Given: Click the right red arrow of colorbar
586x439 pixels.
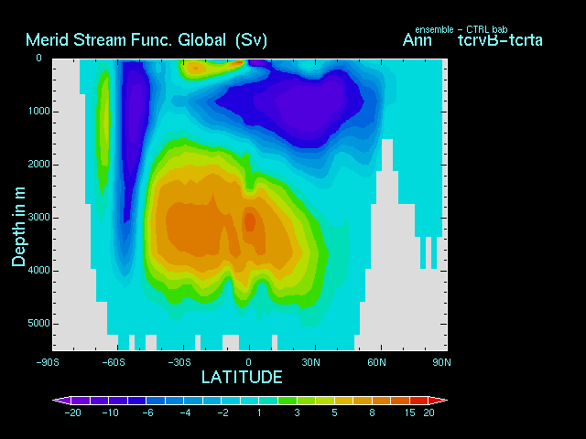Looking at the screenshot, I should coord(439,401).
